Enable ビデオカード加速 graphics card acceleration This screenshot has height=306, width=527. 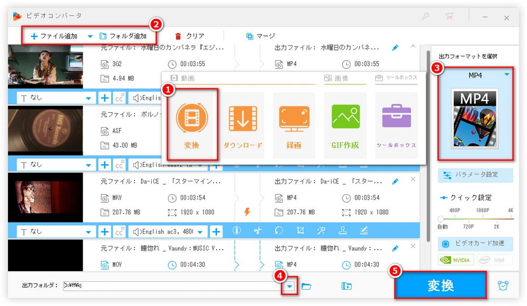[475, 243]
